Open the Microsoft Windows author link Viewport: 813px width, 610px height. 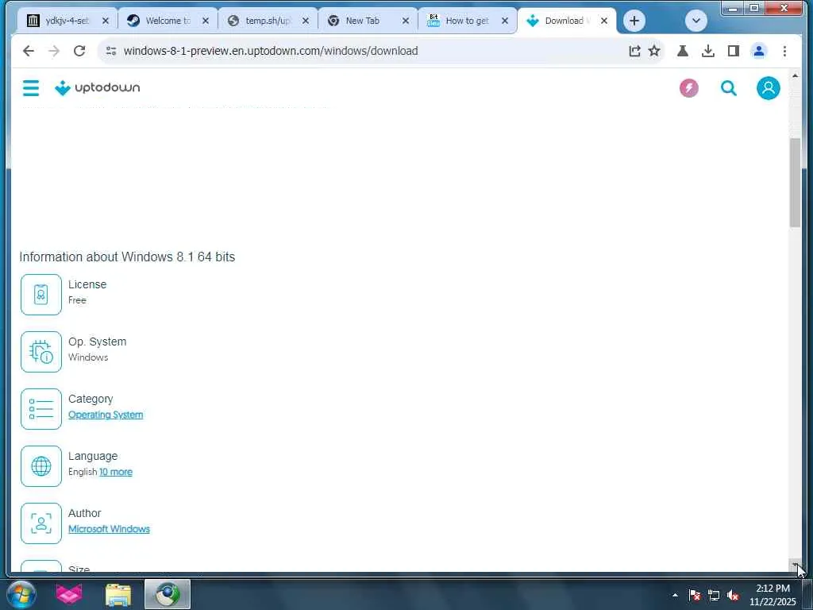[109, 529]
